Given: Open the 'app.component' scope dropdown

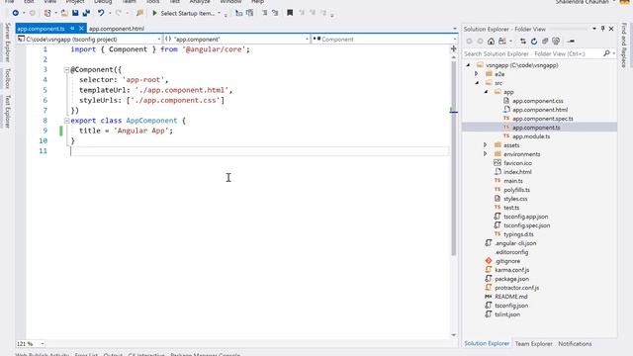Looking at the screenshot, I should pyautogui.click(x=307, y=40).
